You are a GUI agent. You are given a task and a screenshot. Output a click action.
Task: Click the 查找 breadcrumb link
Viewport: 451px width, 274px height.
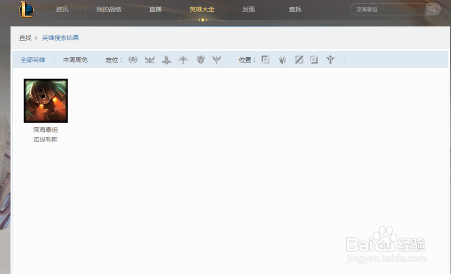(x=24, y=37)
